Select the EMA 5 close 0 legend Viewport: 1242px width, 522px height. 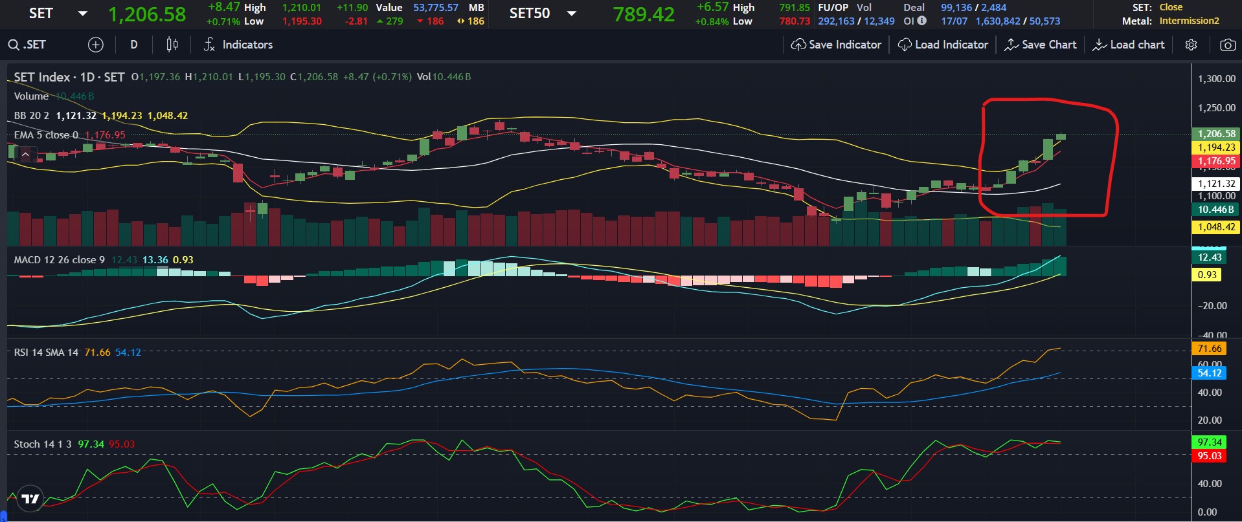point(46,135)
